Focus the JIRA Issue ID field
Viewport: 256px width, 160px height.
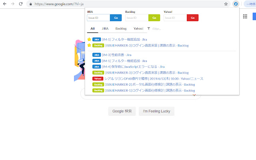pos(98,18)
